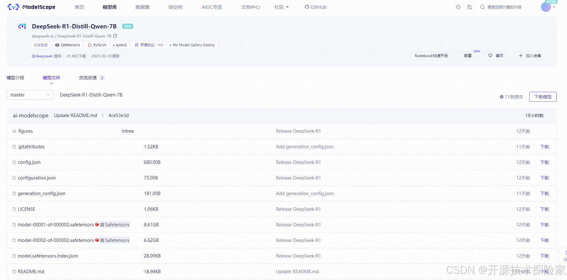Screen dimensions: 567x280
Task: Download model-00002-of-000002.safetensors
Action: pyautogui.click(x=544, y=240)
